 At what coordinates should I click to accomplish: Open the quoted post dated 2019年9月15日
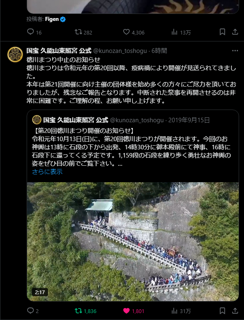189,120
